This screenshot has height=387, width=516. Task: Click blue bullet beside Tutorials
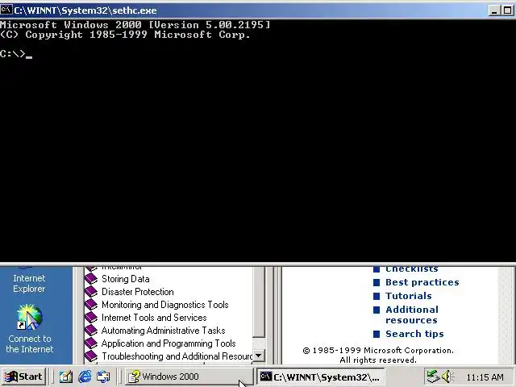click(x=377, y=296)
